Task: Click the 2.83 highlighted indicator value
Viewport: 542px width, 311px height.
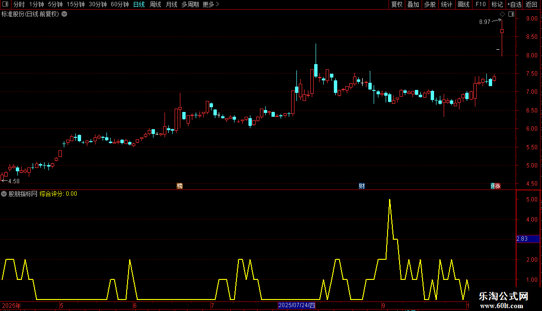Action: pyautogui.click(x=528, y=239)
